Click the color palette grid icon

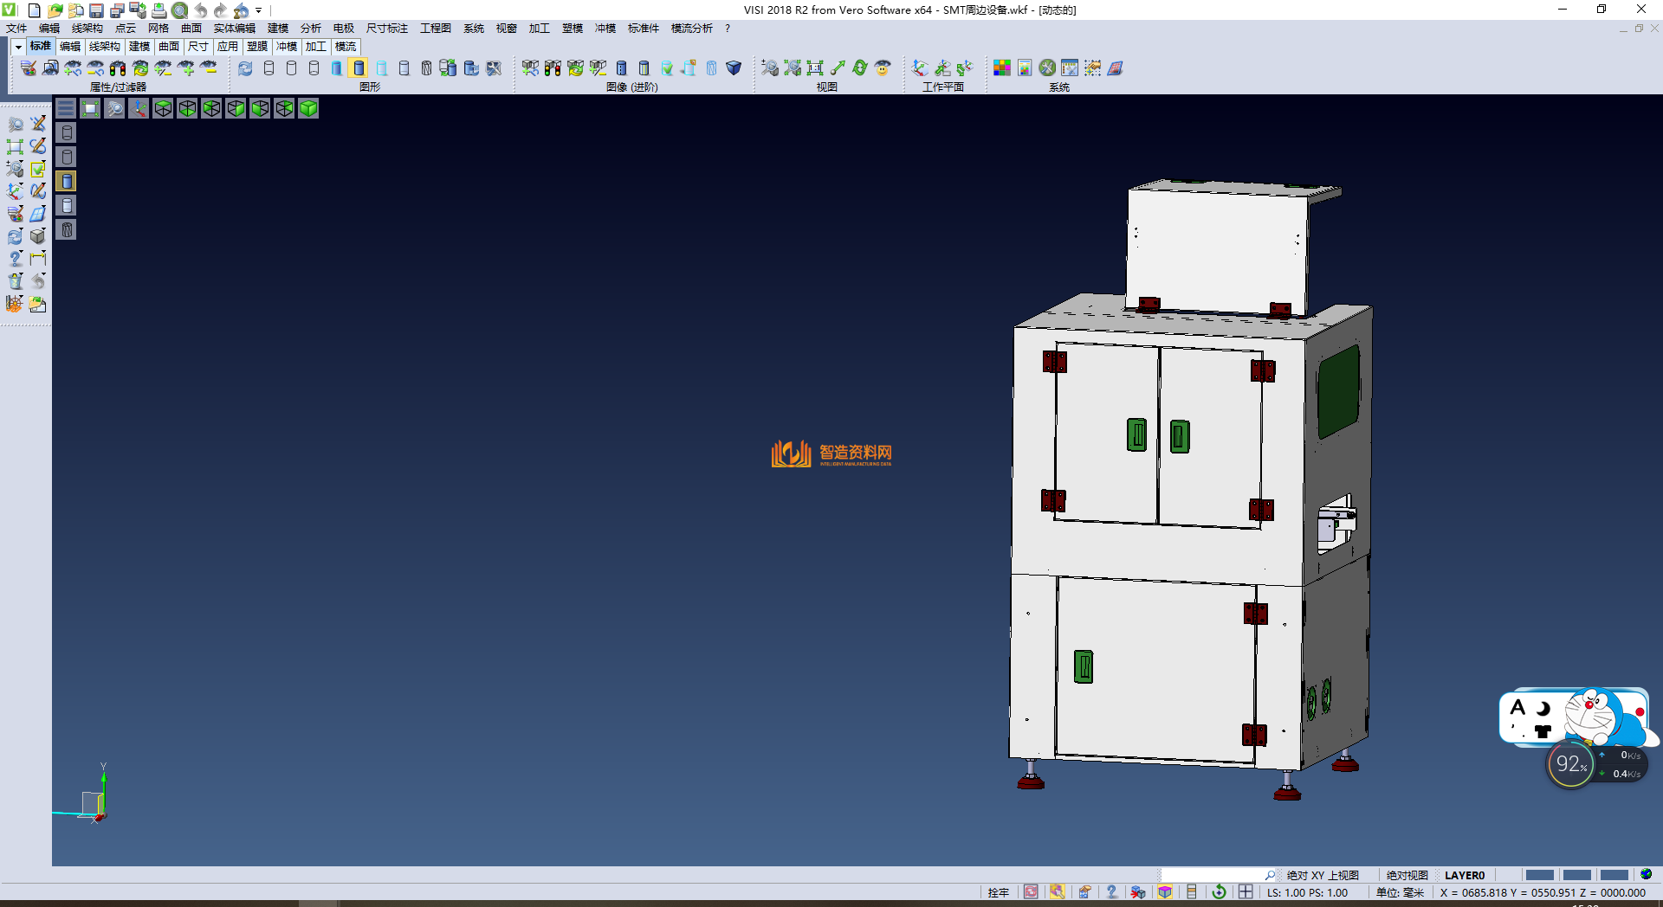(1001, 68)
